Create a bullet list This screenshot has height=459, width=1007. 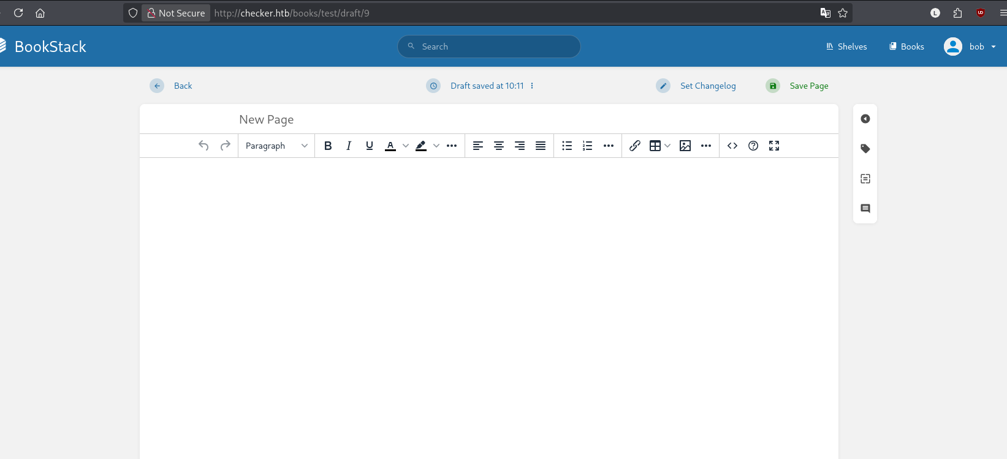tap(567, 146)
